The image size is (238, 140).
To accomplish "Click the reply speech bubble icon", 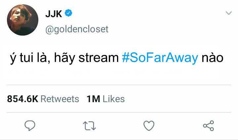I will click(30, 126).
